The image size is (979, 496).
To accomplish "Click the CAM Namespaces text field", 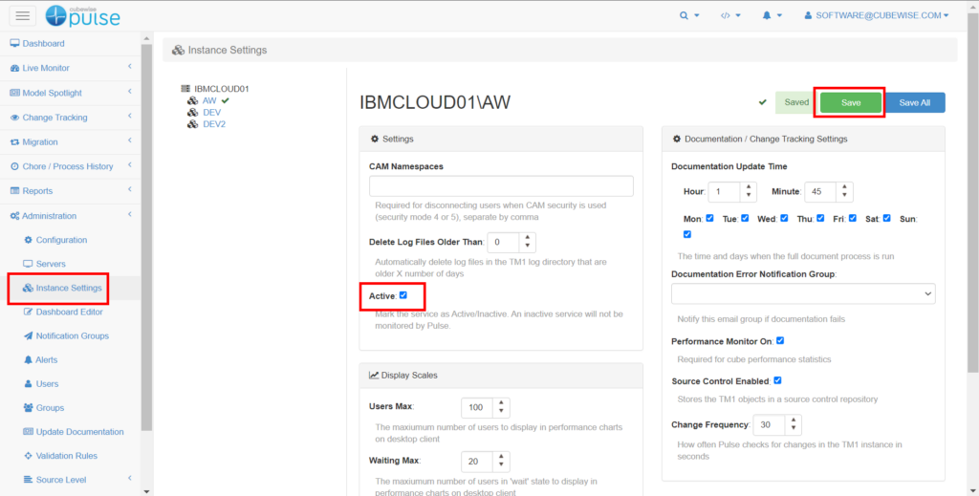I will click(x=501, y=186).
